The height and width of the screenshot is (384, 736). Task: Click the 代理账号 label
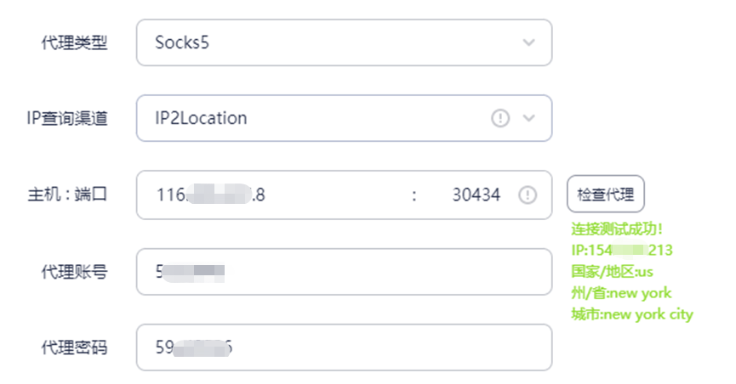click(x=75, y=273)
